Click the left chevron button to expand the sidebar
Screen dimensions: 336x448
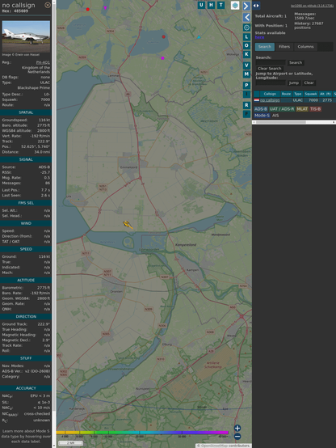click(246, 18)
